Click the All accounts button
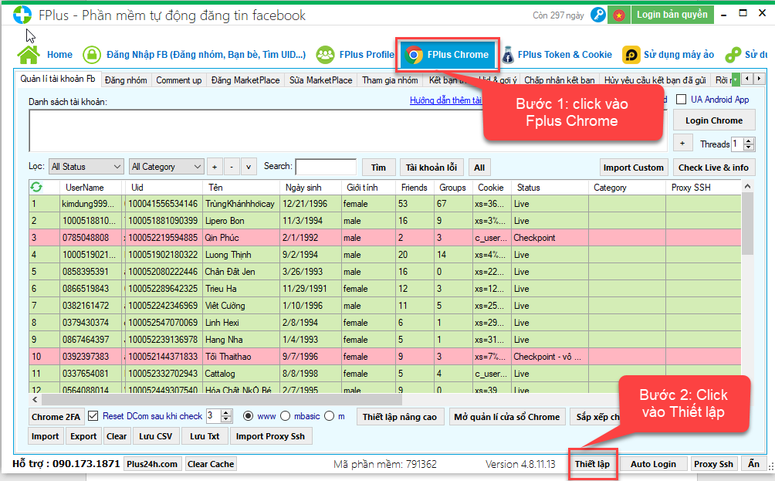775x481 pixels. click(479, 168)
